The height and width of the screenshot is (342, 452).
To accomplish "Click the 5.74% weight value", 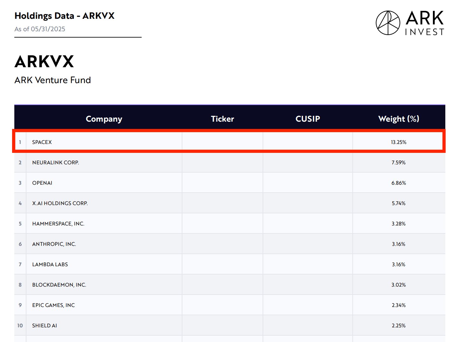I will (399, 203).
